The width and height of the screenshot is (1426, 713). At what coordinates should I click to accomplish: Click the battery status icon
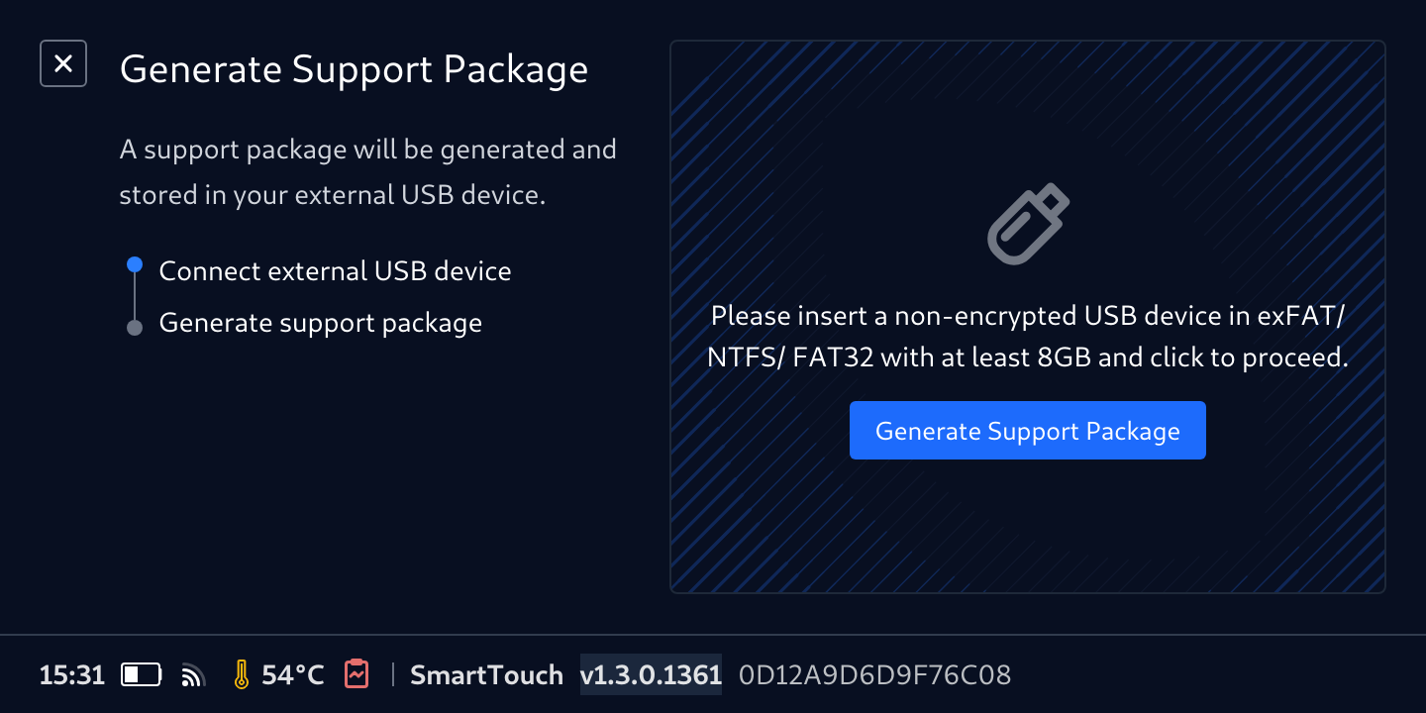pyautogui.click(x=142, y=675)
